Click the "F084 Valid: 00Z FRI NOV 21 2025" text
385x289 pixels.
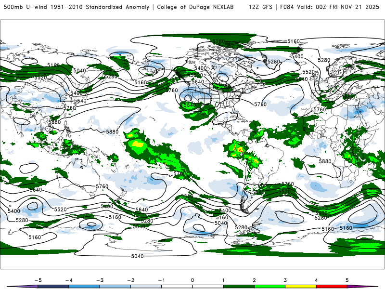(x=330, y=7)
